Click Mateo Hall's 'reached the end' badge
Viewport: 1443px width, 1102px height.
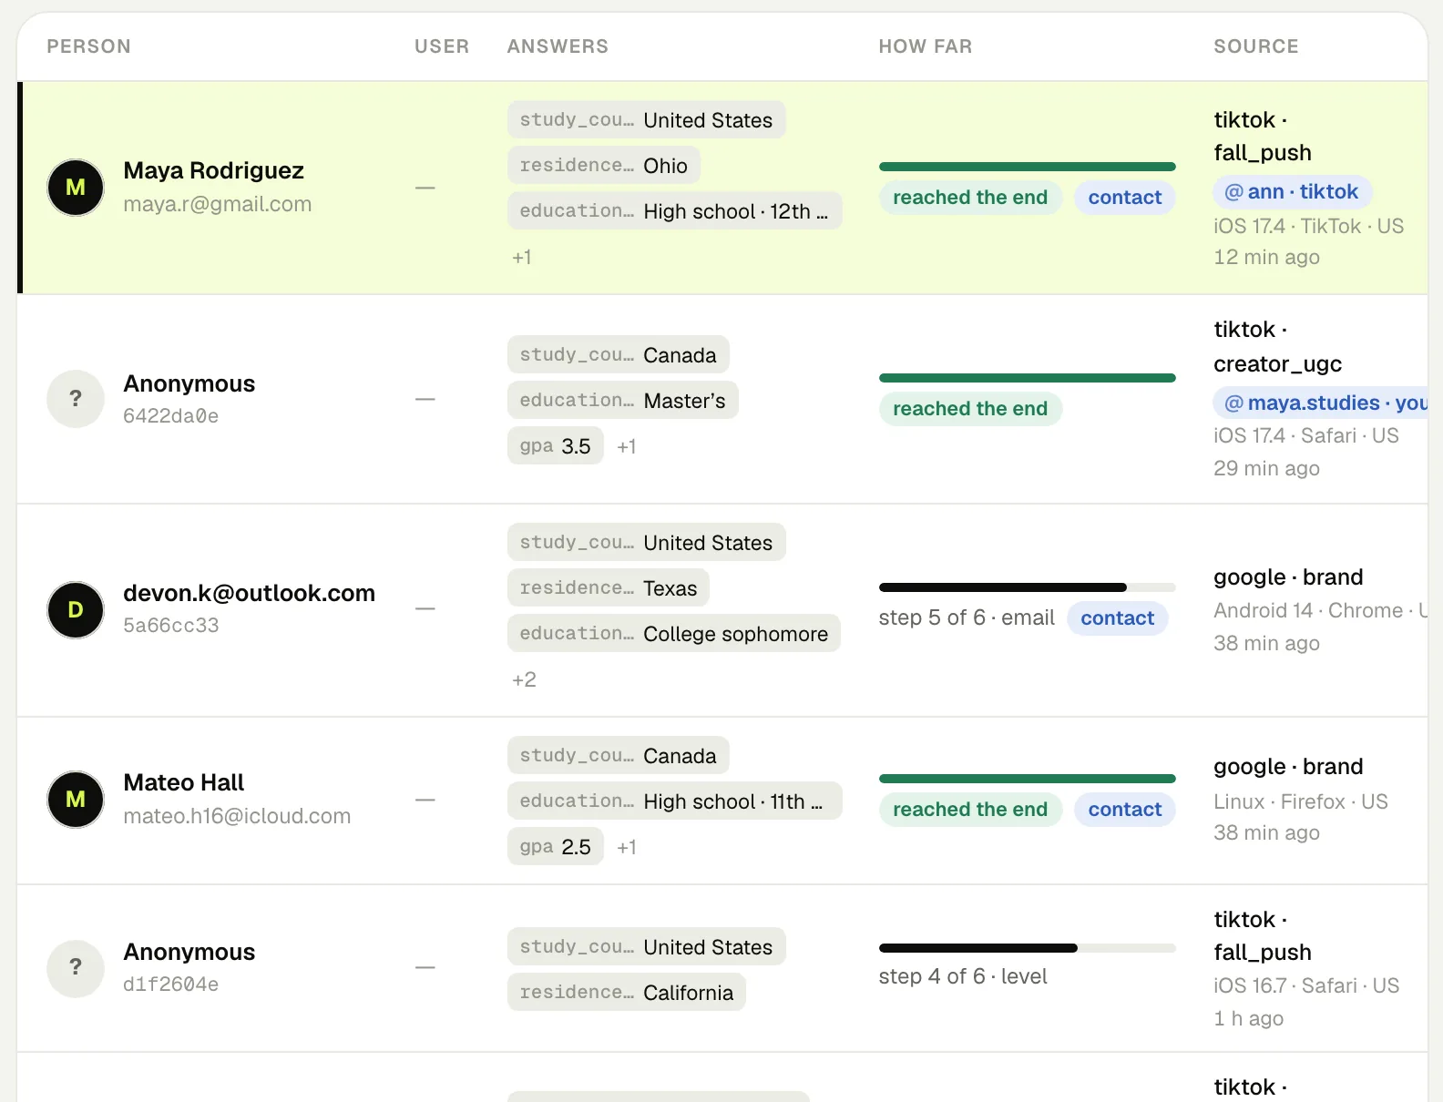[x=970, y=810]
